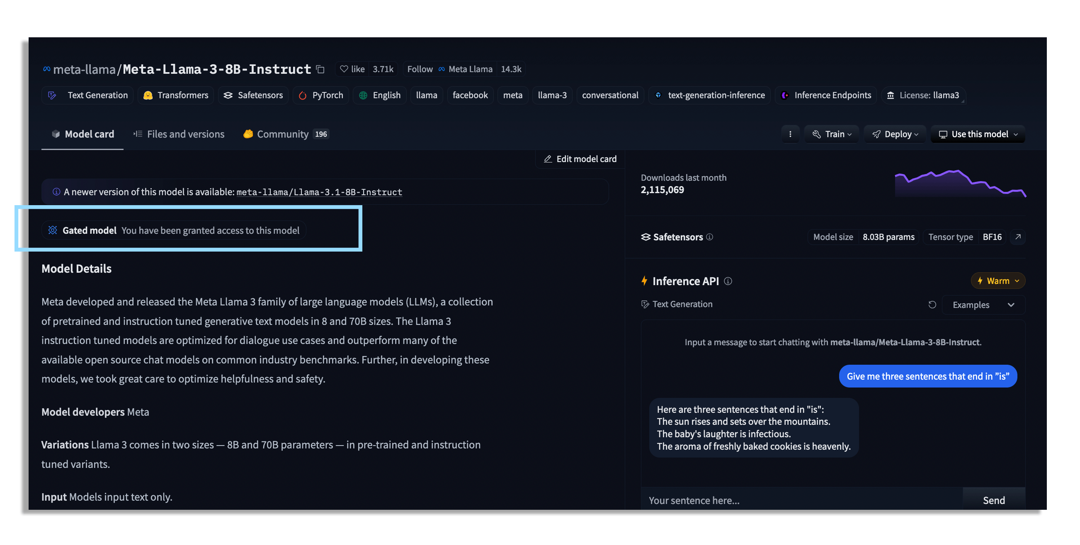Click the Gated model badge icon
1080x545 pixels.
click(53, 230)
